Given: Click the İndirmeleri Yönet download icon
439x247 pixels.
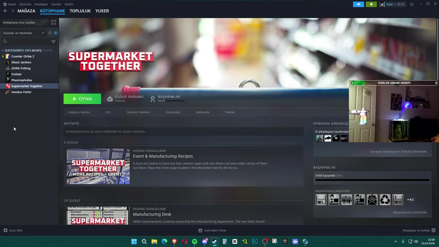Looking at the screenshot, I should coord(200,231).
